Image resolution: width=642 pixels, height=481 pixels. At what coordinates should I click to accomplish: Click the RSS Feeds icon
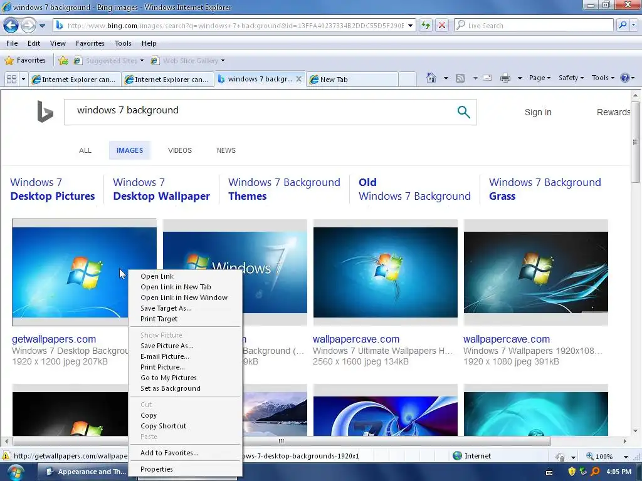tap(460, 78)
